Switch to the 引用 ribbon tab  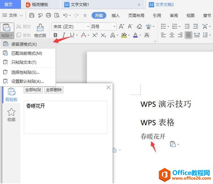point(157,16)
